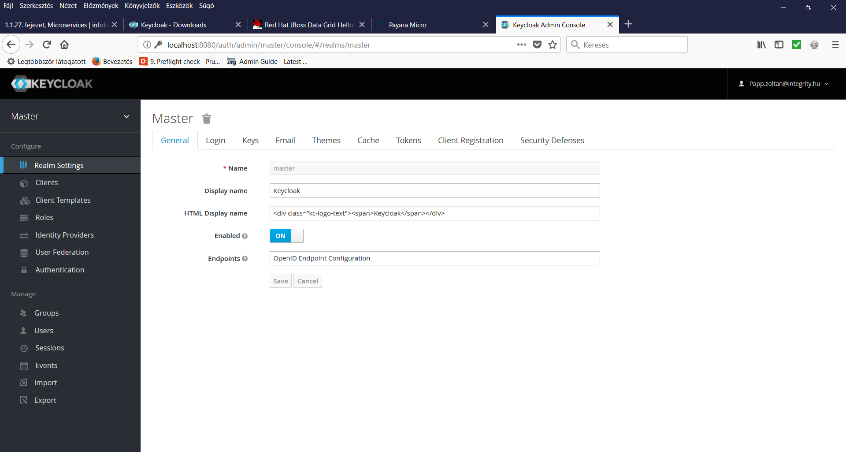Click the Client Templates cubes icon
The height and width of the screenshot is (454, 846).
tap(25, 201)
